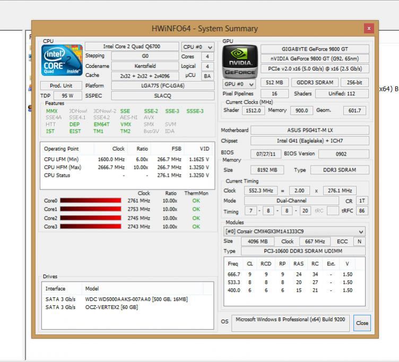Select the 400.0 frequency timing row
Viewport: 399px width, 362px height.
tap(294, 290)
